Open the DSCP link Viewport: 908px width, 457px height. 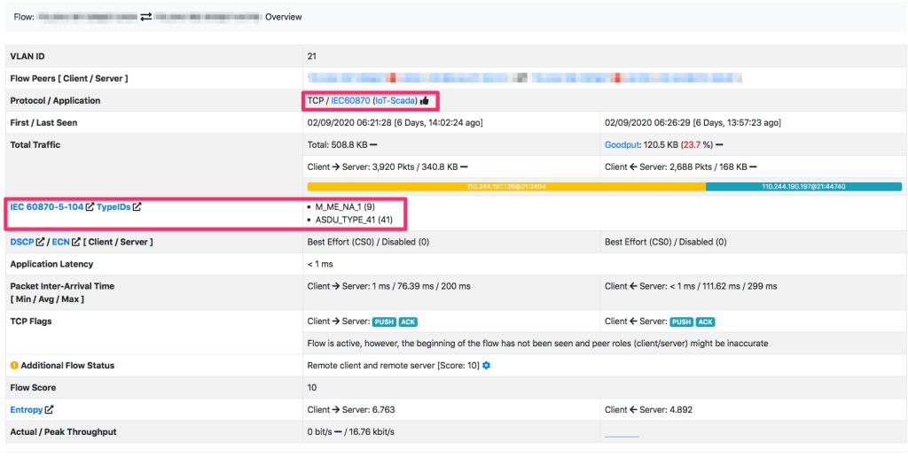click(22, 242)
